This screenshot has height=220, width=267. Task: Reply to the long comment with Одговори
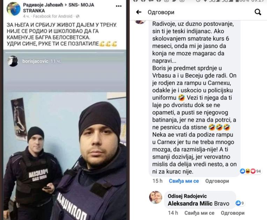coord(217,181)
